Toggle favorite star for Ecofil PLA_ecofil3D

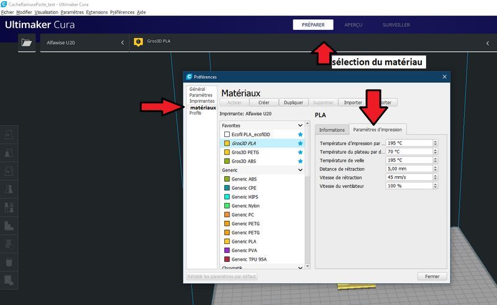(300, 134)
